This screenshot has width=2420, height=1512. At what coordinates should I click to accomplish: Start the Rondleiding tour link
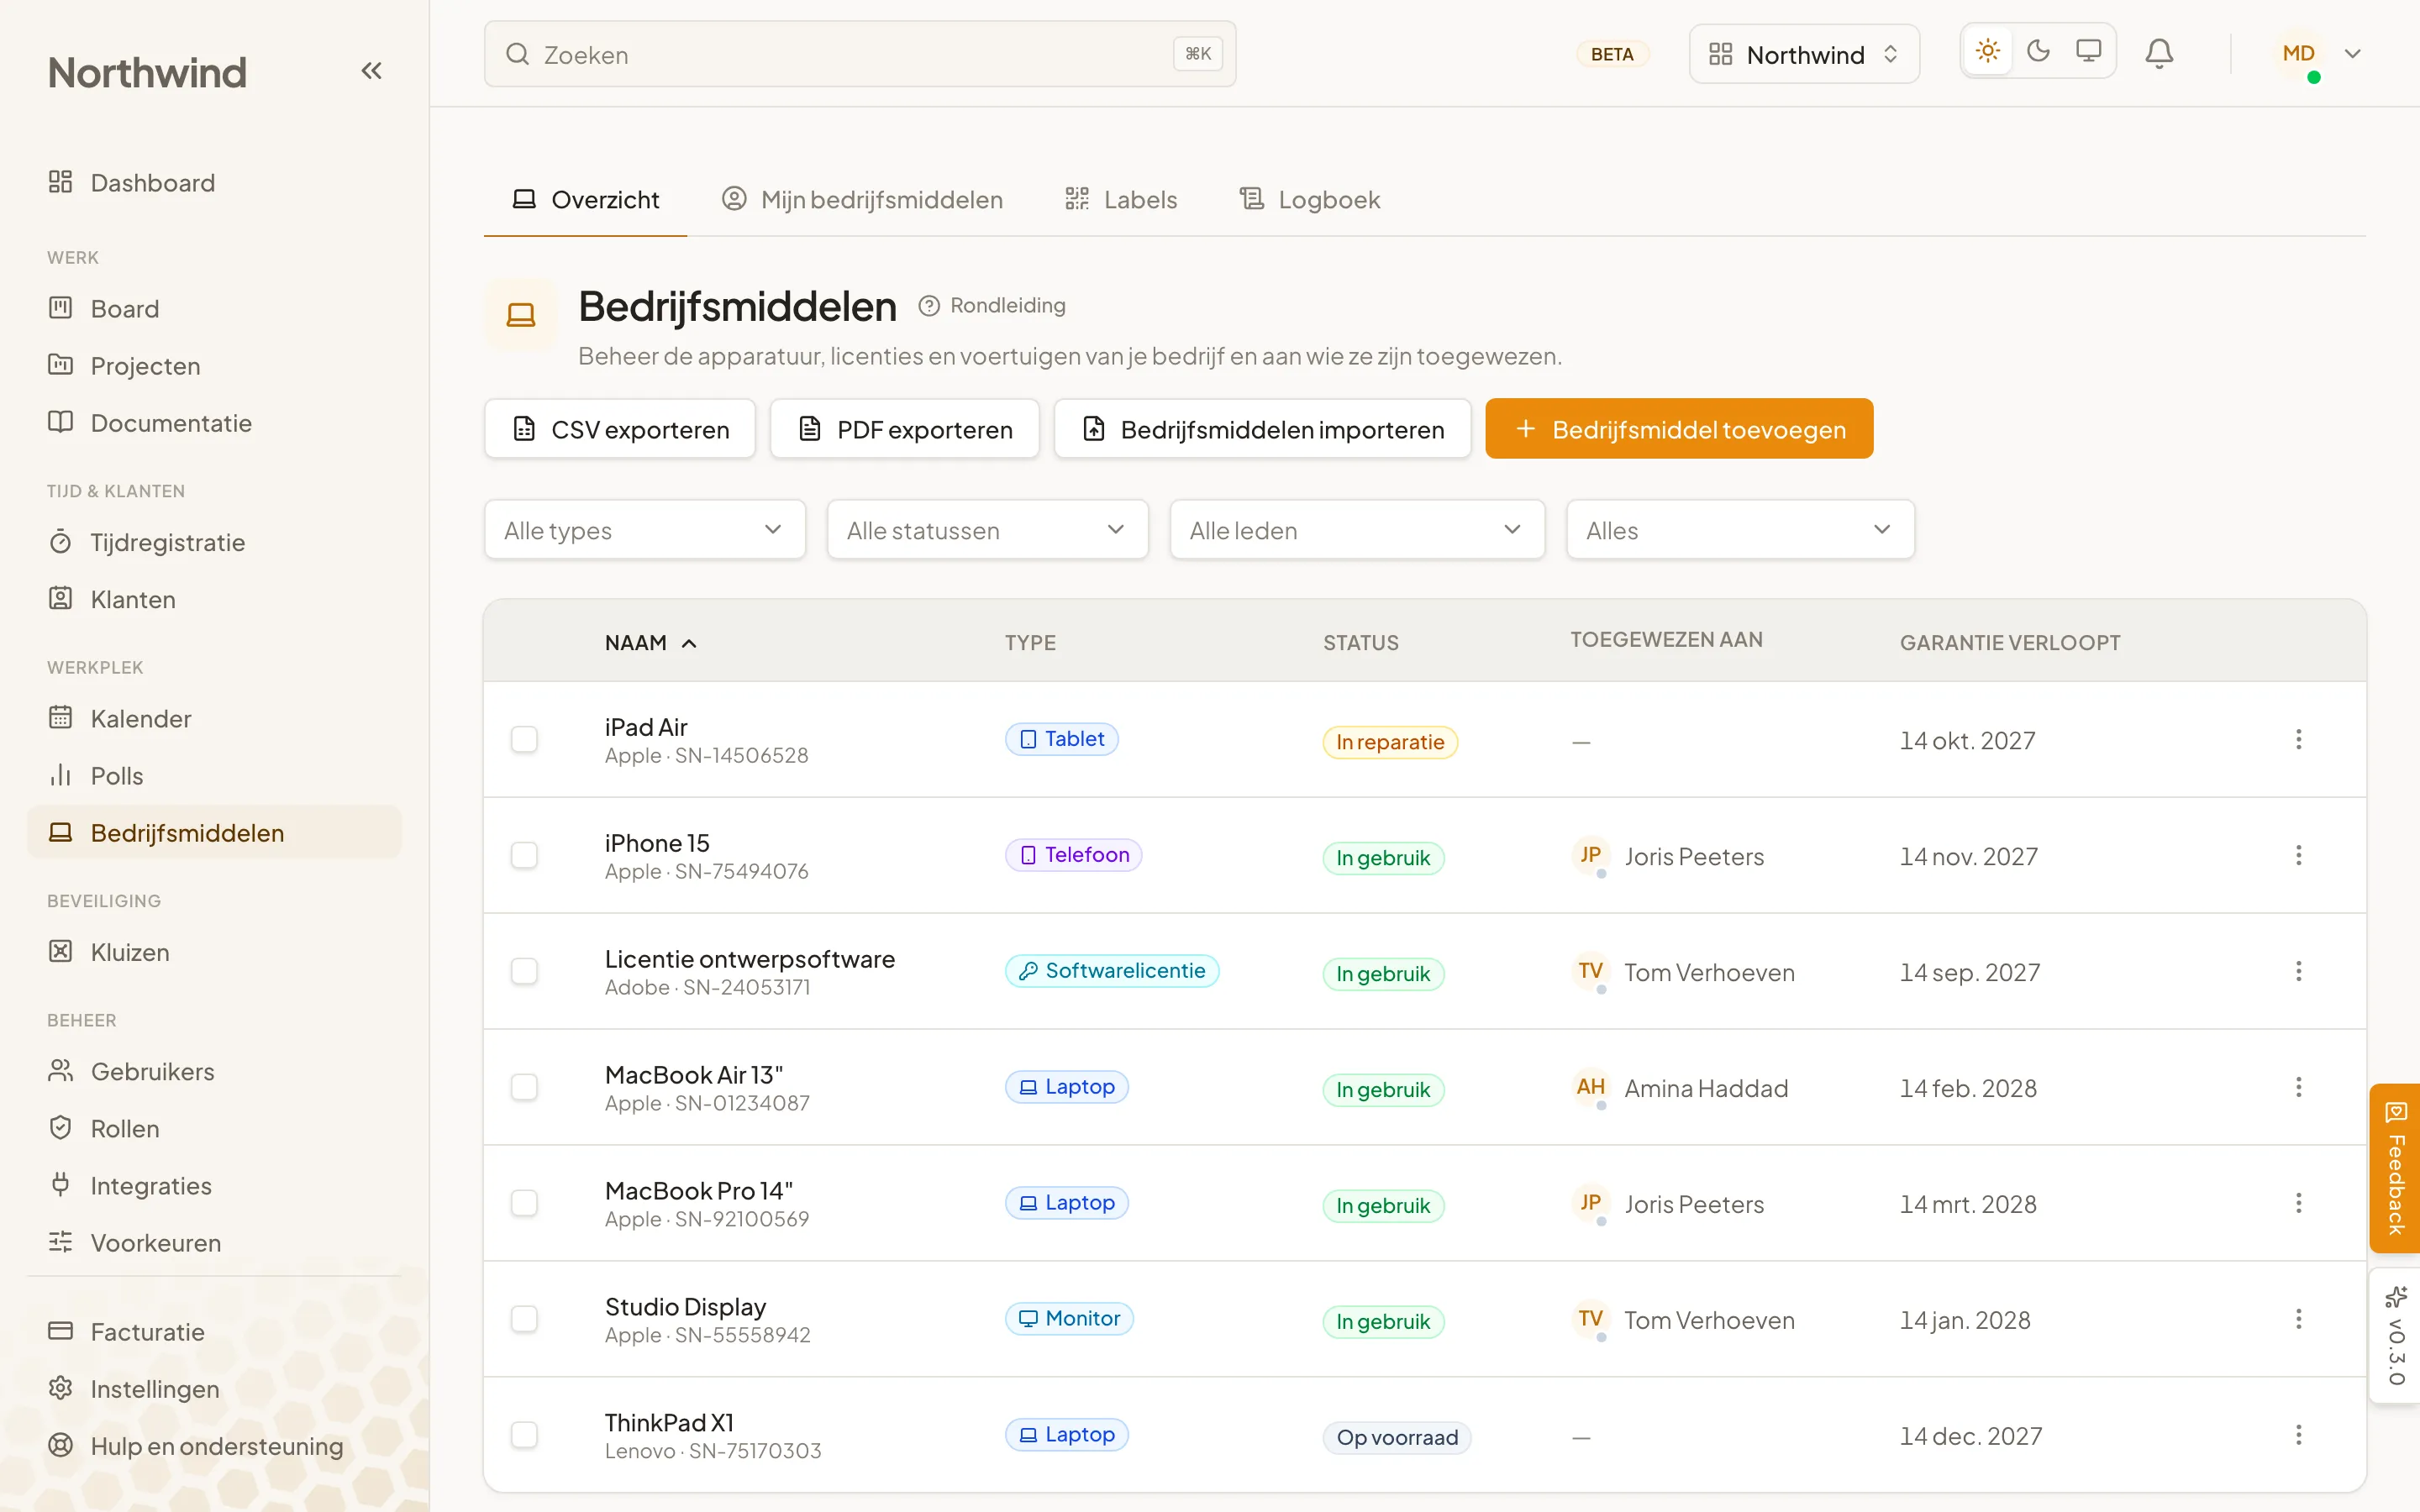pyautogui.click(x=992, y=305)
